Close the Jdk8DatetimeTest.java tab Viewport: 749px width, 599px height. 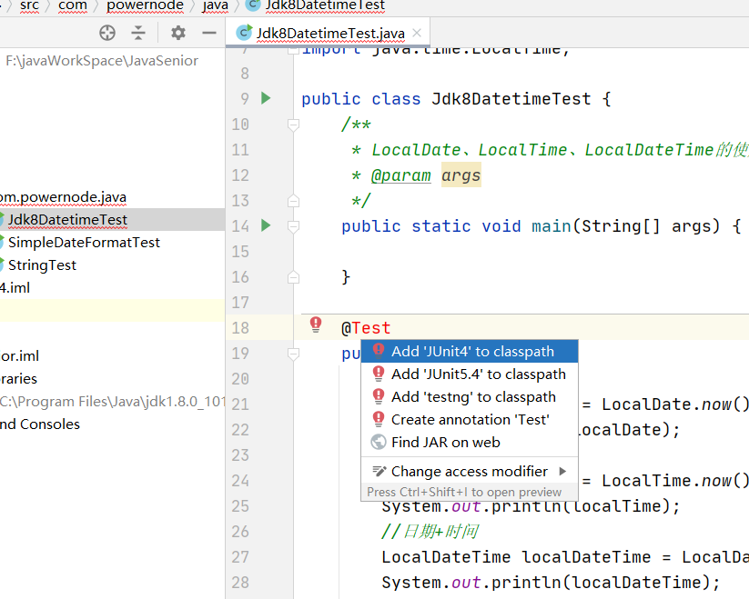[x=417, y=33]
